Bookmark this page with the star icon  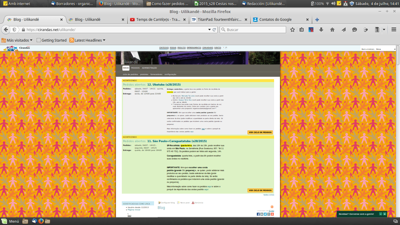(292, 30)
